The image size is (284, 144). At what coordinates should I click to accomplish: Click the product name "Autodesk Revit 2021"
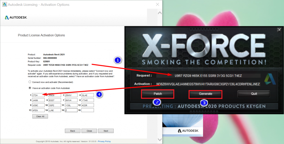pyautogui.click(x=54, y=55)
